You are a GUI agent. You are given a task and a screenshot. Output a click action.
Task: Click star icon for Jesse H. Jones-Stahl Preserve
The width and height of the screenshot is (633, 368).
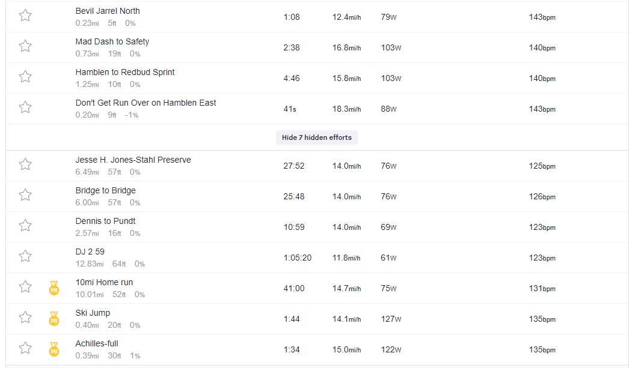coord(25,164)
